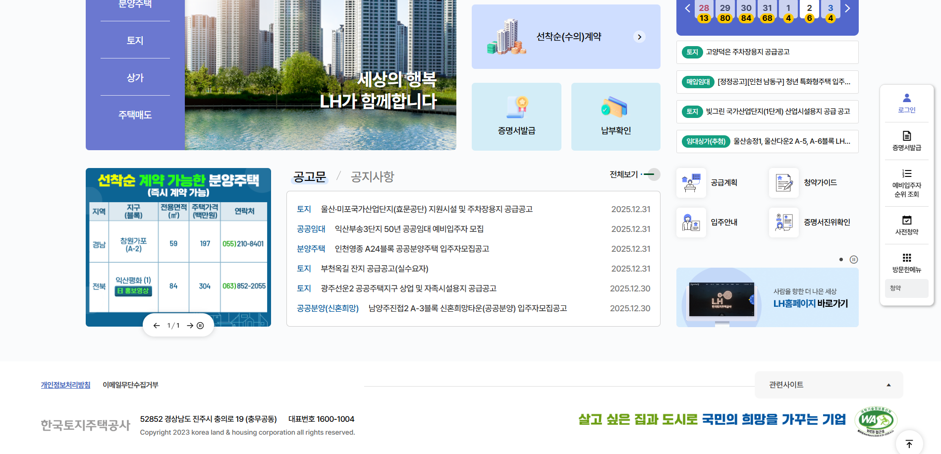Open 고양덕은 주차장용지 공급공고 notice
The height and width of the screenshot is (454, 941).
(767, 52)
